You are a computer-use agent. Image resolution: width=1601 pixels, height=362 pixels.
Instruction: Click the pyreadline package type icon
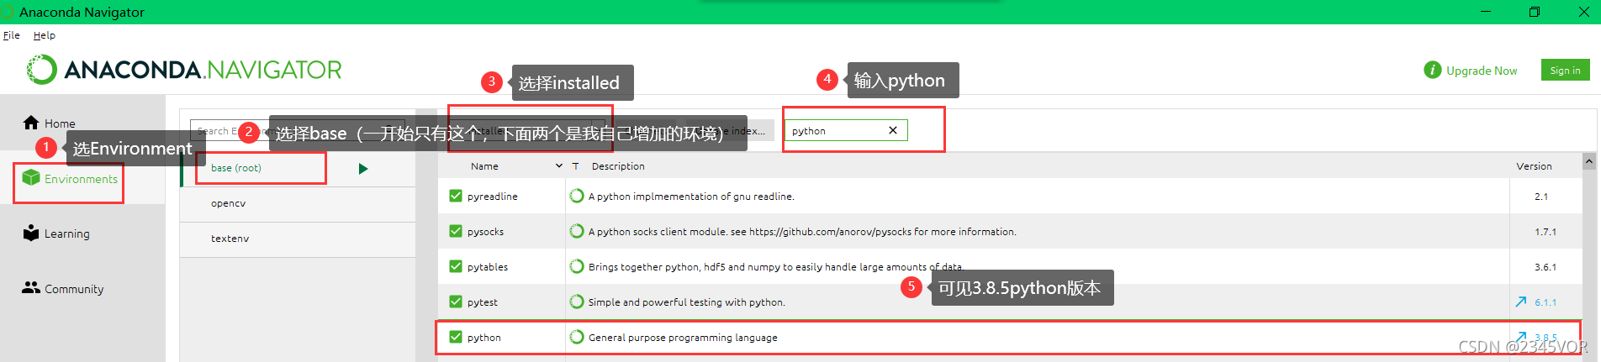(x=577, y=196)
